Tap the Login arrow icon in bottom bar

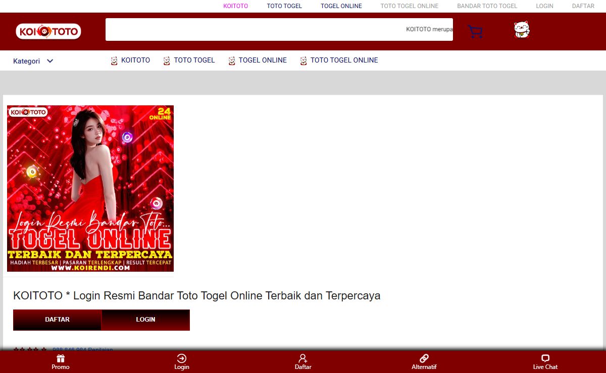pyautogui.click(x=182, y=358)
